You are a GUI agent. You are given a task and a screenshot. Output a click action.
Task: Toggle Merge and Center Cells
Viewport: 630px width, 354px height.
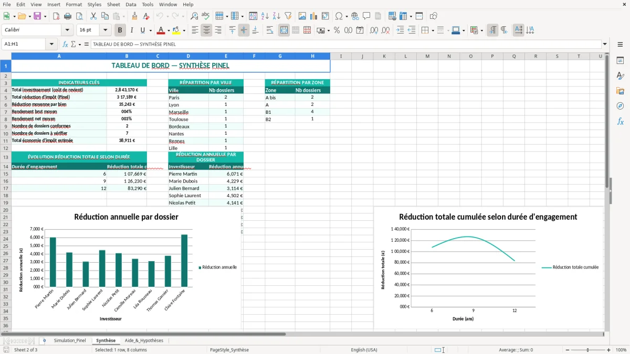pos(284,30)
